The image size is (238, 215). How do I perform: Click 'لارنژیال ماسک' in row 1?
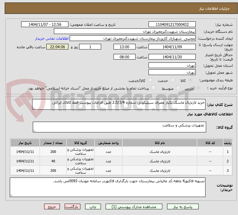click(x=160, y=152)
